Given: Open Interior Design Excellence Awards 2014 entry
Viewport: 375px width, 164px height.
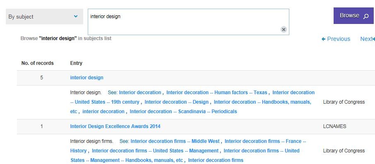Looking at the screenshot, I should coord(115,126).
